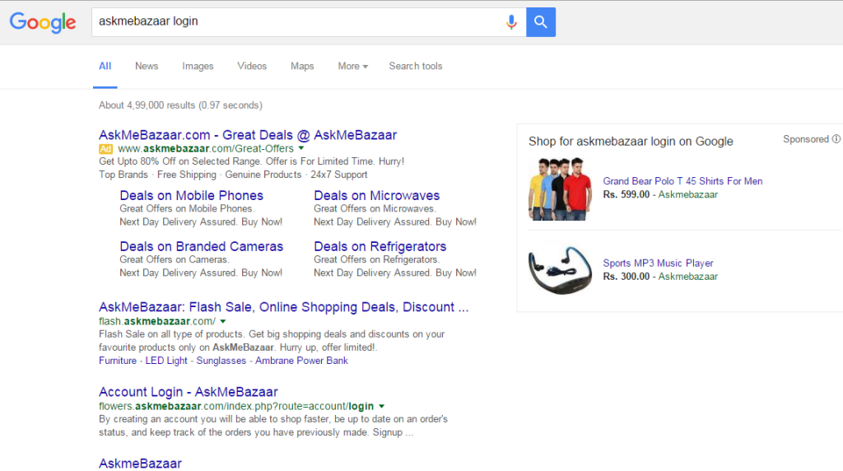Open Sports MP3 Music Player link
Image resolution: width=843 pixels, height=471 pixels.
(x=658, y=263)
